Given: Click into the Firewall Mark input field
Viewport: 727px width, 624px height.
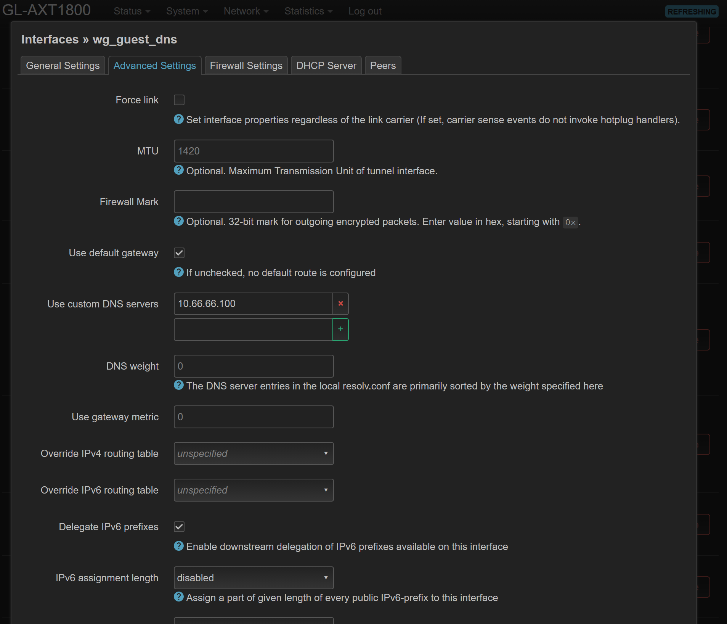Looking at the screenshot, I should pos(254,202).
